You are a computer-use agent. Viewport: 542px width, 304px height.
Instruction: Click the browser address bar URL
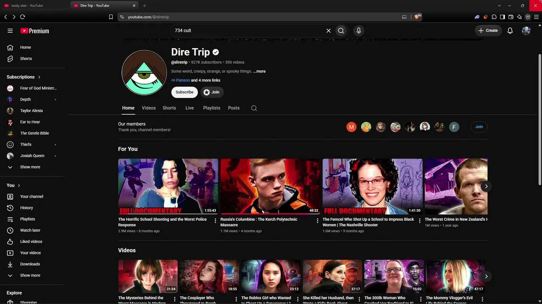[149, 17]
